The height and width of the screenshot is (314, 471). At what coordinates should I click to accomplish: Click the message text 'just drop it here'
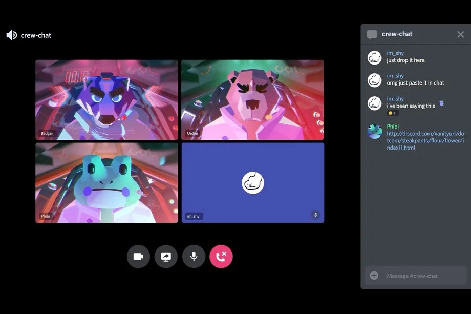pos(405,60)
